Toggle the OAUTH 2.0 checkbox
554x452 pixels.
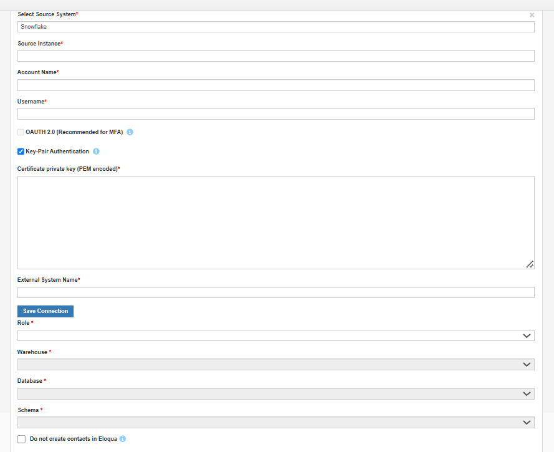(x=21, y=132)
